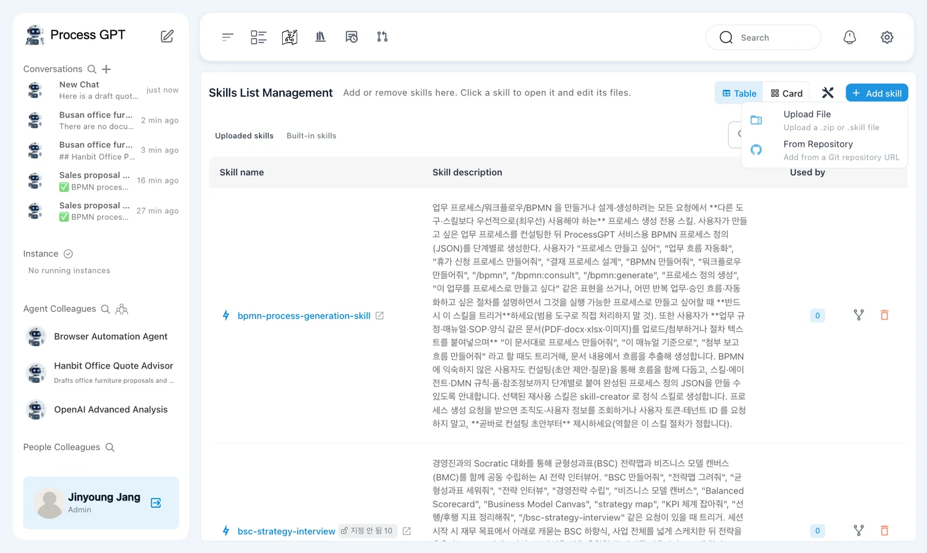Screen dimensions: 927x553
Task: Start a new chat with the compose icon
Action: [x=167, y=36]
